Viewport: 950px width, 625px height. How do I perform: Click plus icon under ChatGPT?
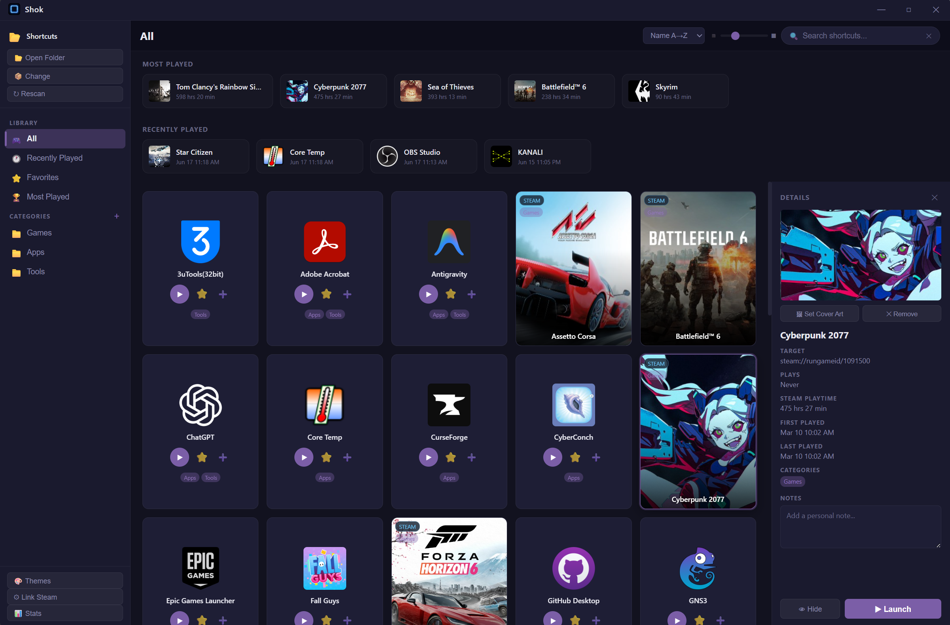pyautogui.click(x=223, y=457)
